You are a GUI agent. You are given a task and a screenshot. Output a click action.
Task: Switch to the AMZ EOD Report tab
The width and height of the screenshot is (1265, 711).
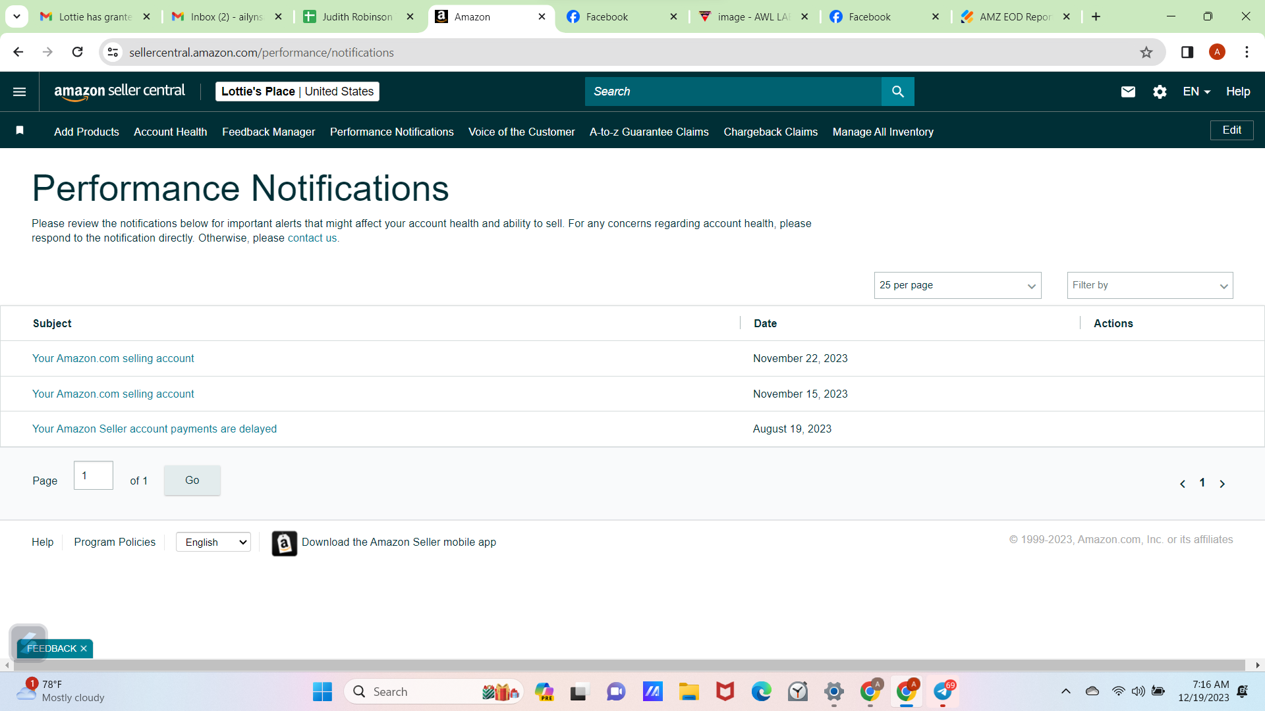point(1015,16)
